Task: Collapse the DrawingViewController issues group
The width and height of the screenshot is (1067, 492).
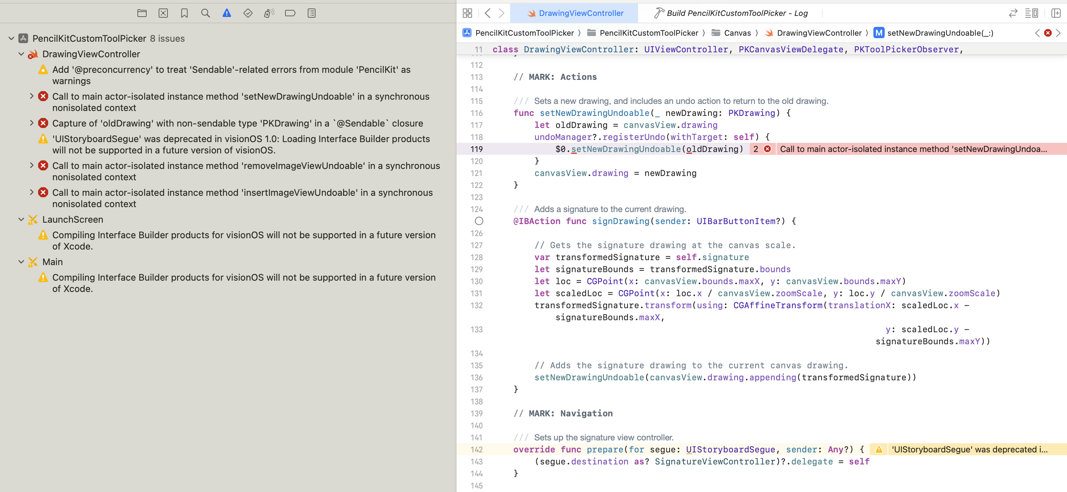Action: (x=21, y=54)
